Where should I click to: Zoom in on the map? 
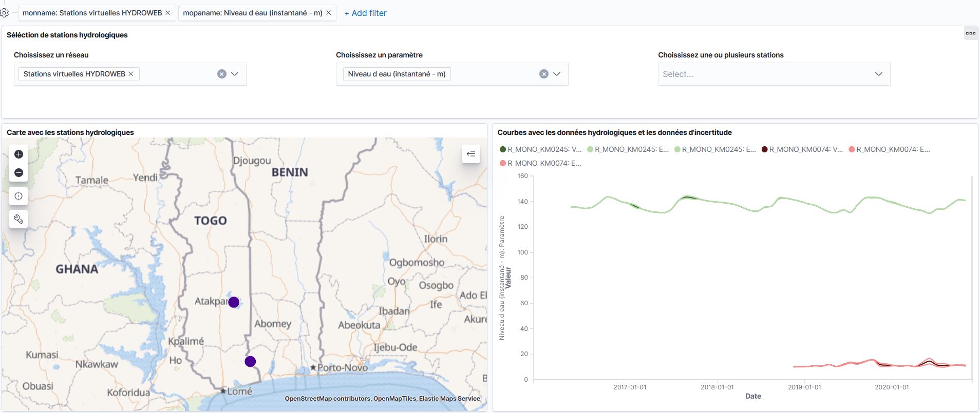(x=18, y=154)
